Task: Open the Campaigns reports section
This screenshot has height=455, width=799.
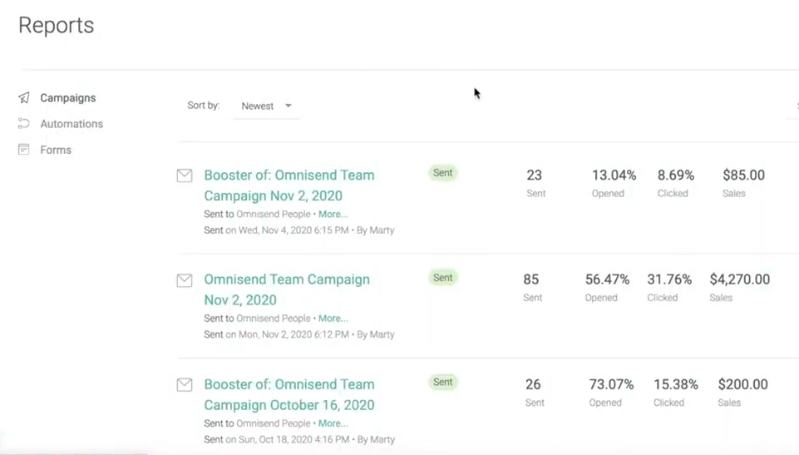Action: [x=68, y=98]
